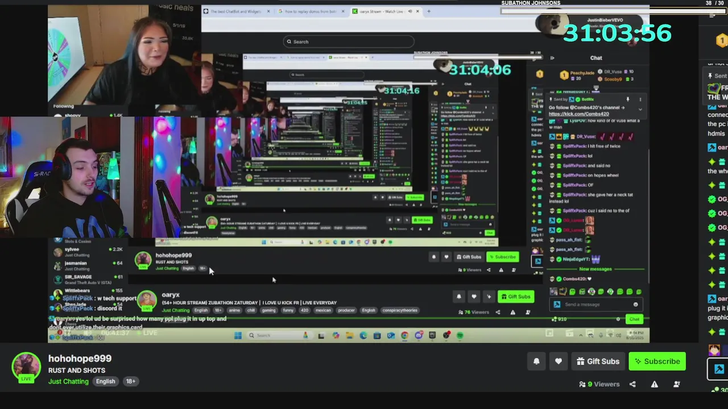Image resolution: width=728 pixels, height=409 pixels.
Task: Select the conspiracytheories tag
Action: coord(400,310)
